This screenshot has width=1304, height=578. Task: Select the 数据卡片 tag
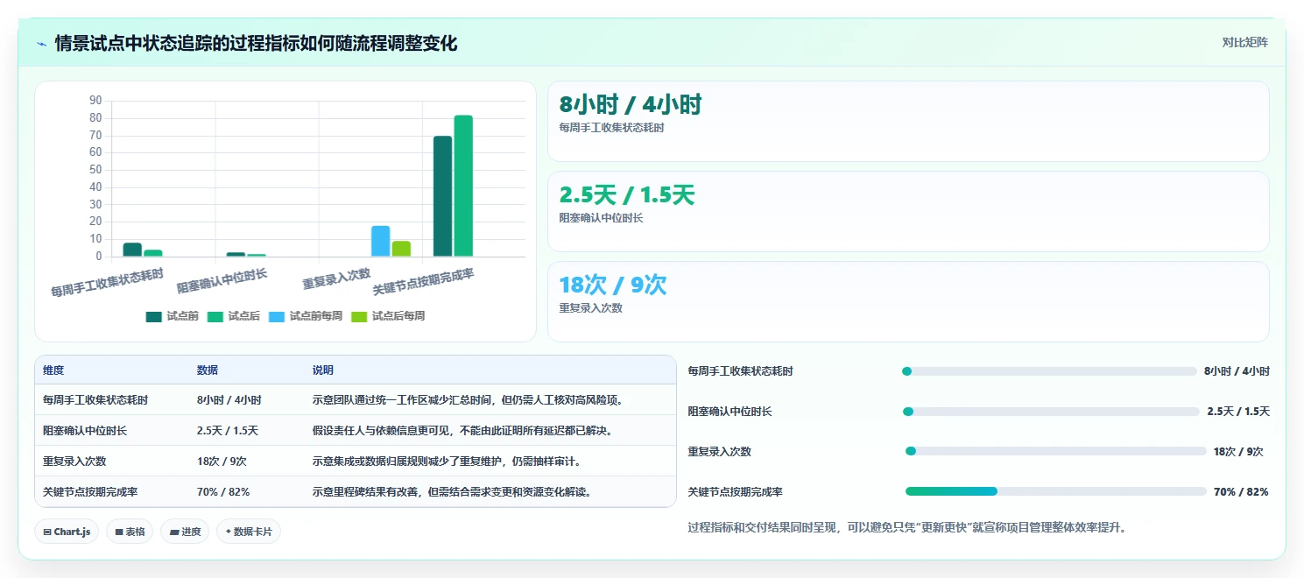(249, 532)
